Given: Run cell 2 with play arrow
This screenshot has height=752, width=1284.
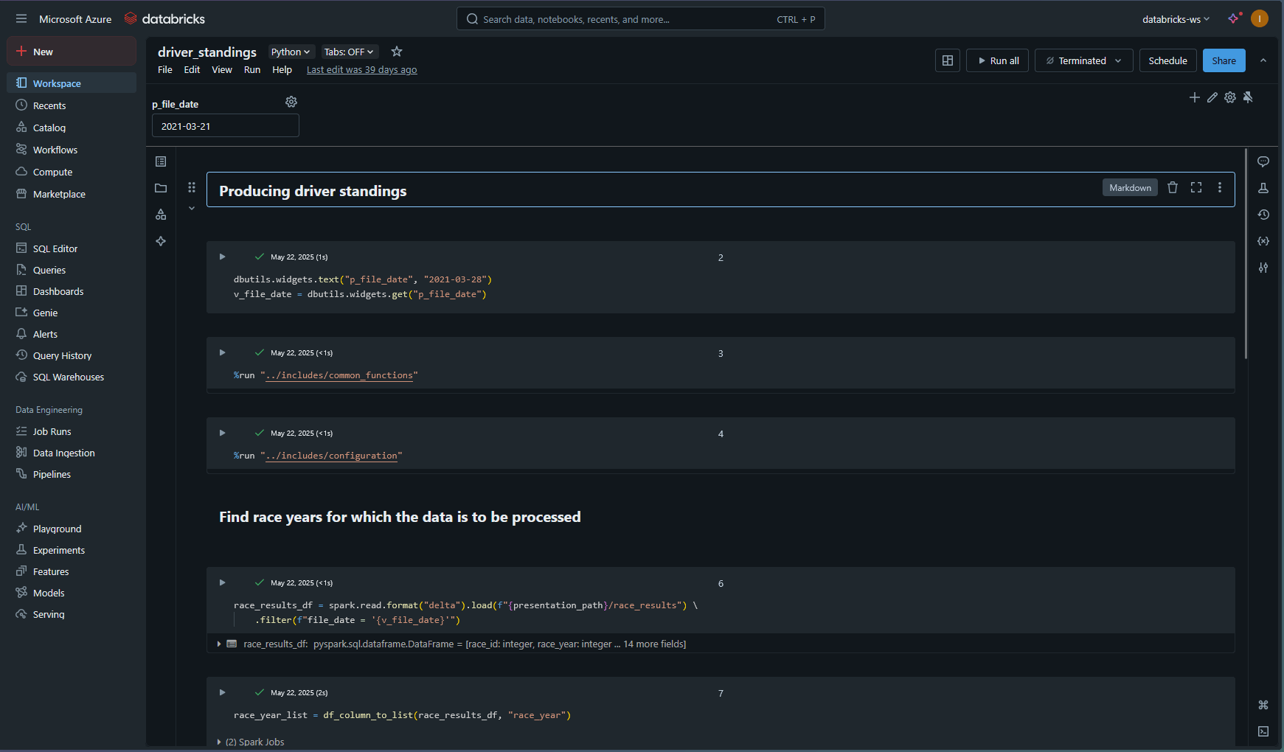Looking at the screenshot, I should point(222,257).
